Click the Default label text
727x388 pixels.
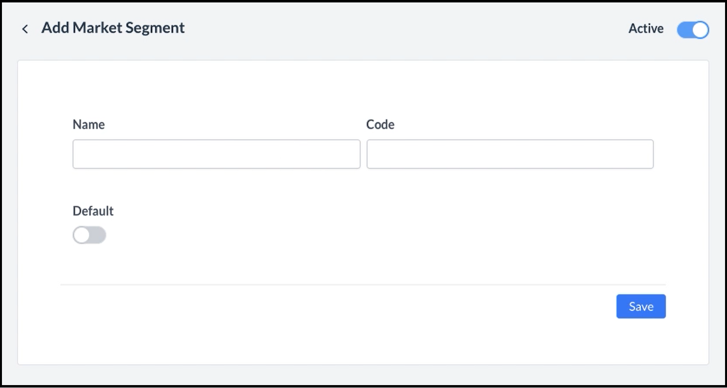93,211
